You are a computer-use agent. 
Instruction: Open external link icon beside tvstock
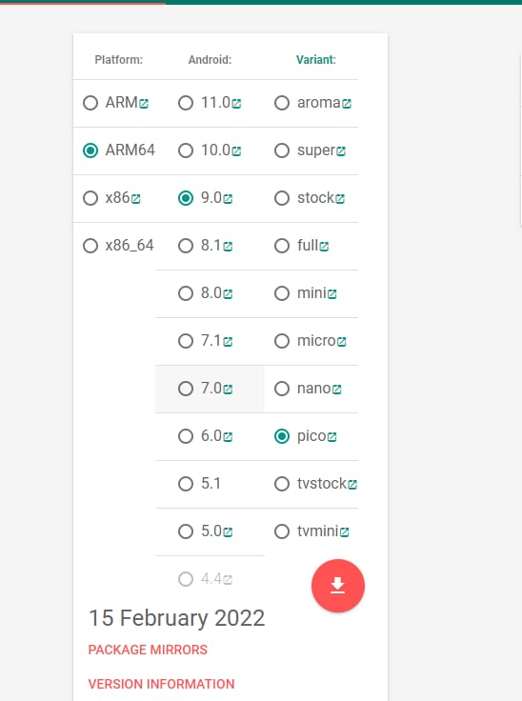click(x=352, y=484)
